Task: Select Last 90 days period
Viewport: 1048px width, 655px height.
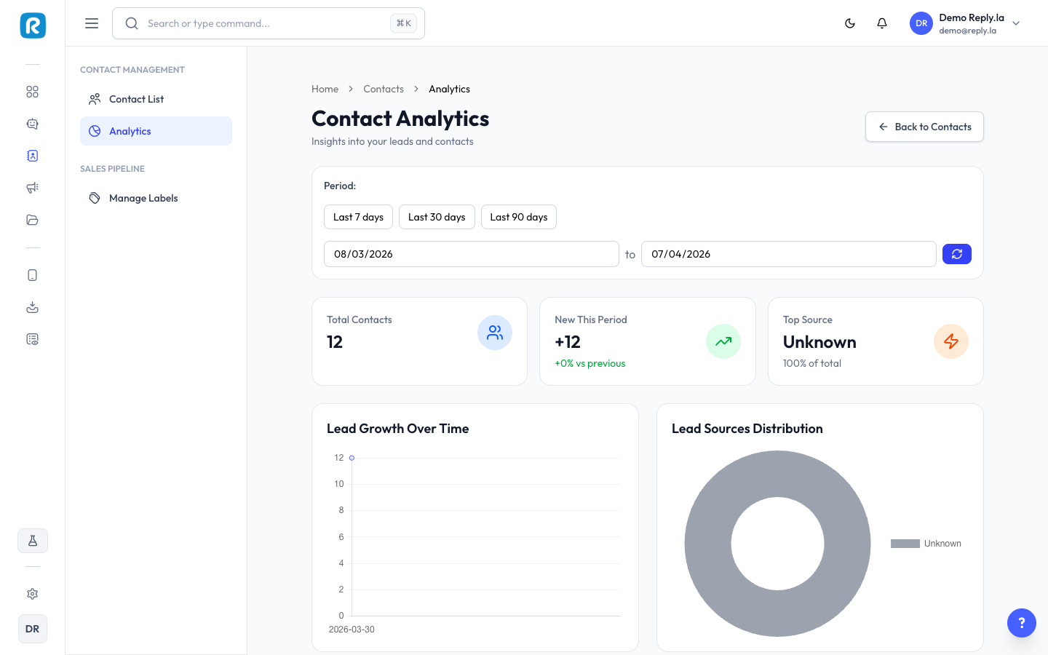Action: pyautogui.click(x=519, y=217)
